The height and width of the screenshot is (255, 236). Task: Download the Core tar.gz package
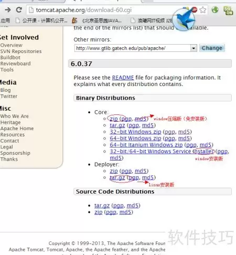pos(117,125)
